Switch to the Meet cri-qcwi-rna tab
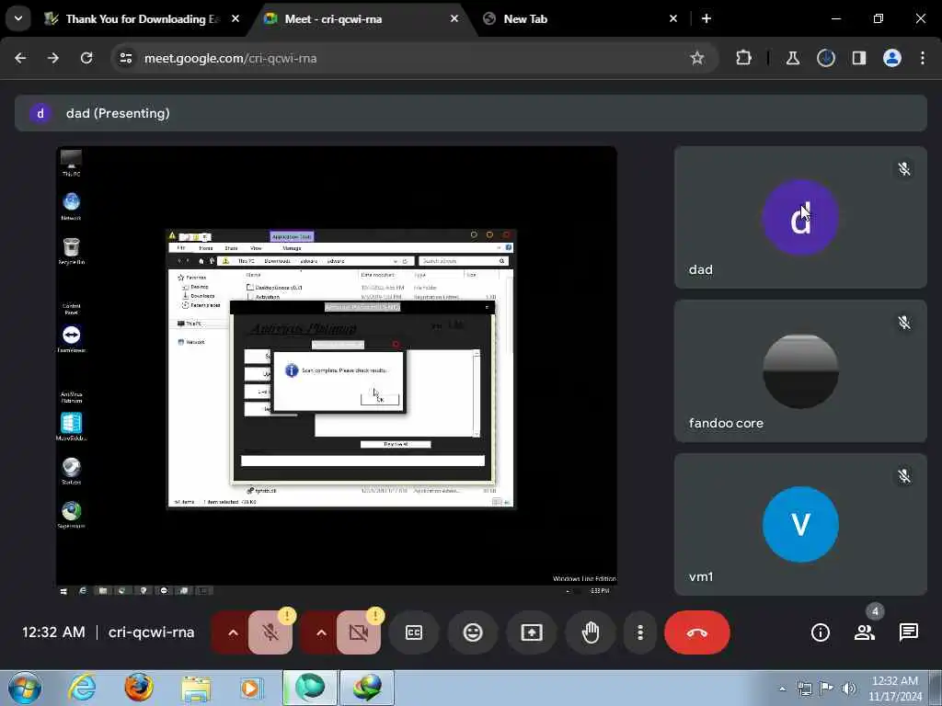 coord(362,18)
